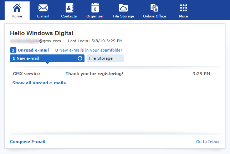The image size is (230, 154).
Task: Open the File Storage cloud folder icon
Action: [x=123, y=8]
